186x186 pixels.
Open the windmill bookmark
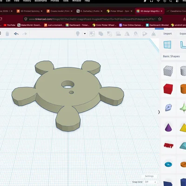(179, 25)
